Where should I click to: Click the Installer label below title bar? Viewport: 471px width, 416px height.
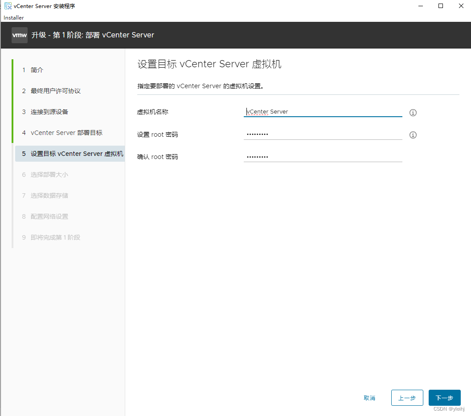tap(13, 18)
